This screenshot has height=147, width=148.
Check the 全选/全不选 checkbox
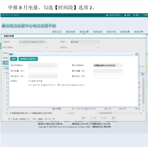pos(29,81)
